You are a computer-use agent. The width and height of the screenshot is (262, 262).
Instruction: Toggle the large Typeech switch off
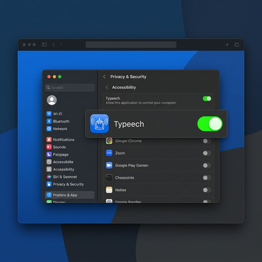tap(210, 124)
